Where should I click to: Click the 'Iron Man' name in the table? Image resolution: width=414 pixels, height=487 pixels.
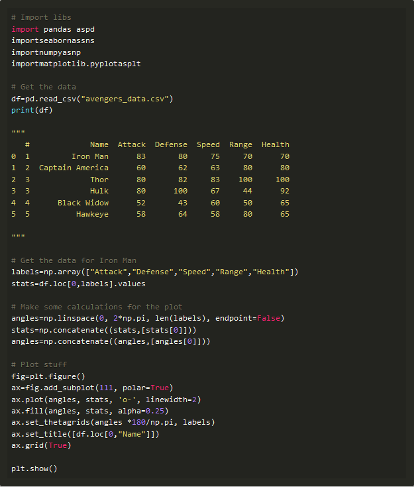pyautogui.click(x=90, y=156)
